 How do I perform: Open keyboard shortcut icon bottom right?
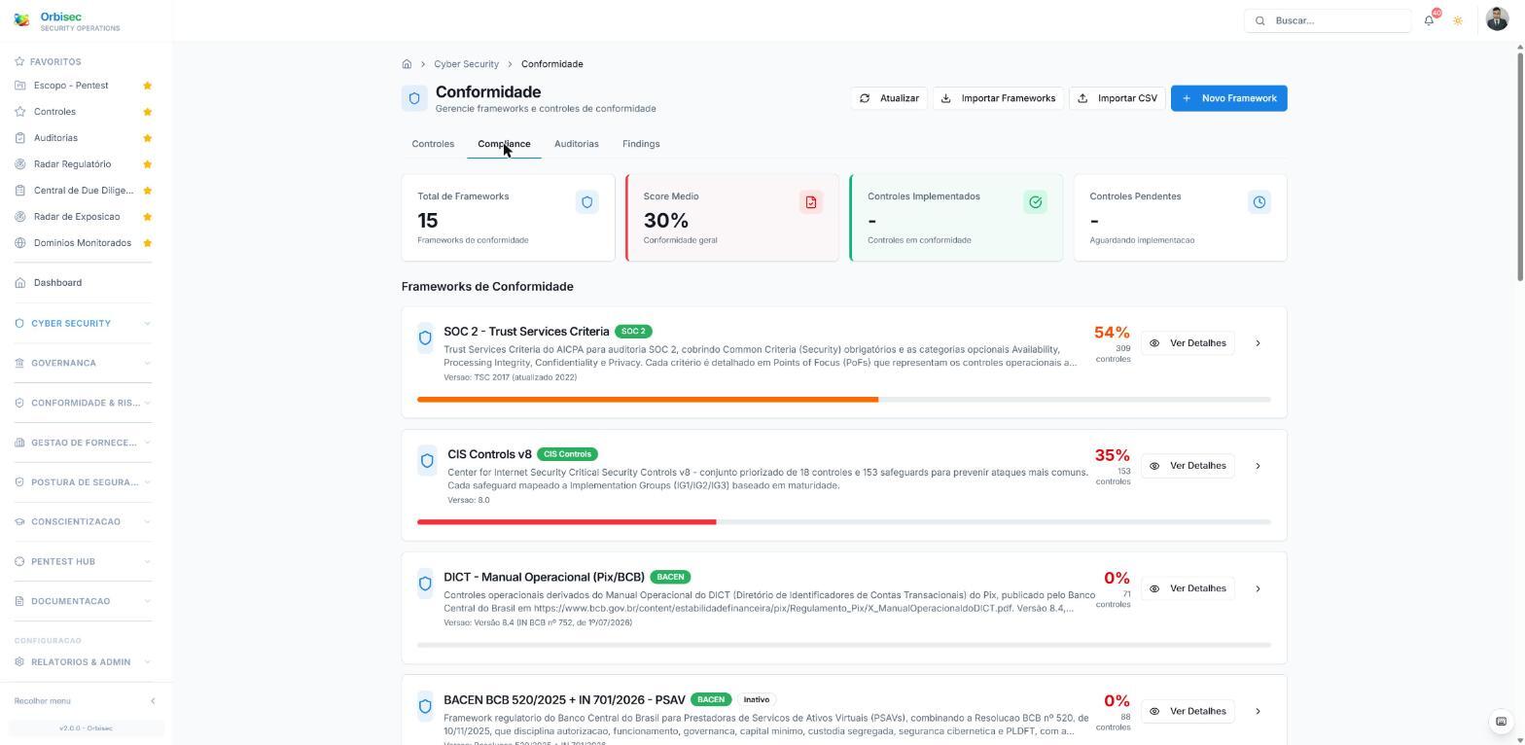1501,722
